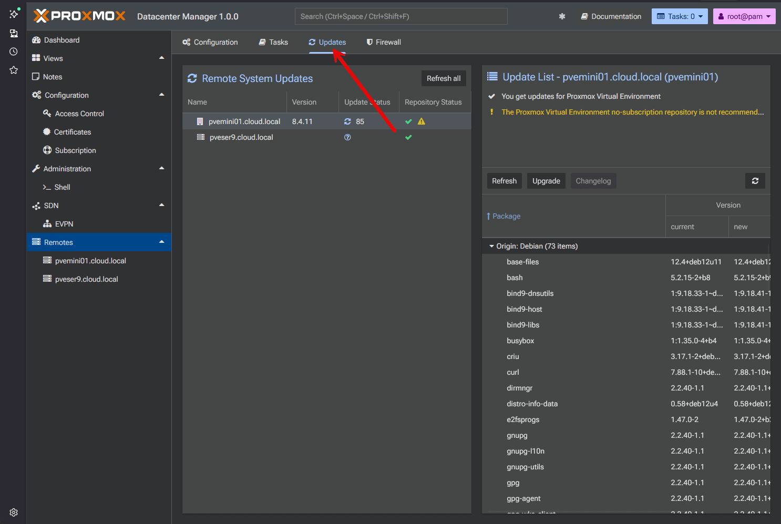Click the Upgrade button in Update List
The height and width of the screenshot is (524, 781).
546,181
